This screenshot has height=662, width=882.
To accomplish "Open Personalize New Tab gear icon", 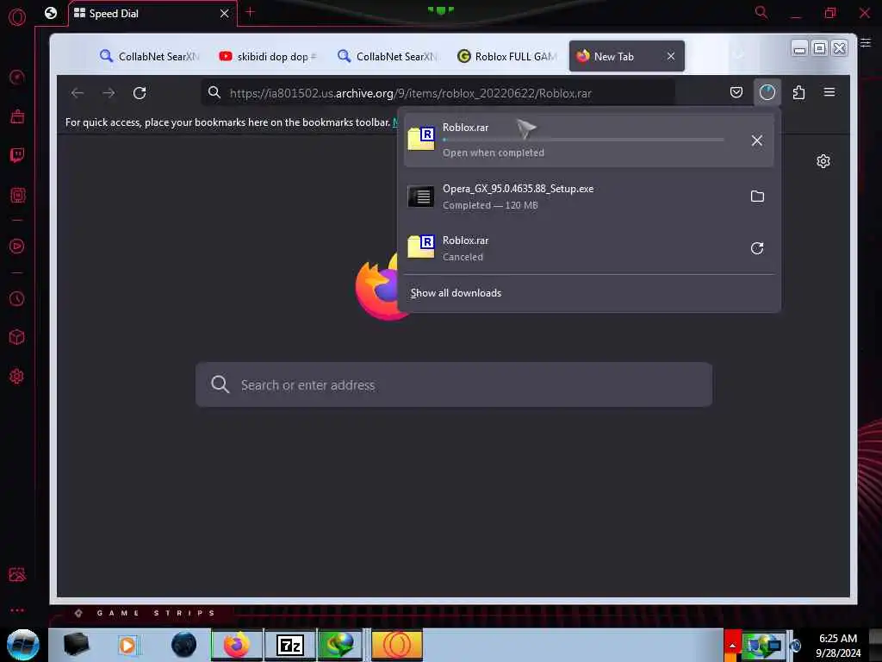I will [823, 161].
